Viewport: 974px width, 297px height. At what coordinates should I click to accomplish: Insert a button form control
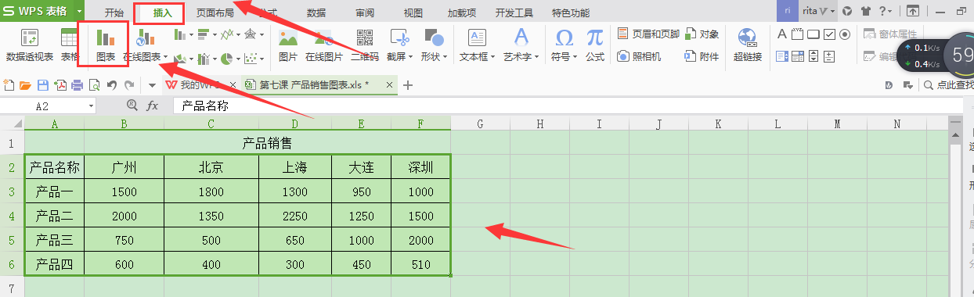pos(813,34)
